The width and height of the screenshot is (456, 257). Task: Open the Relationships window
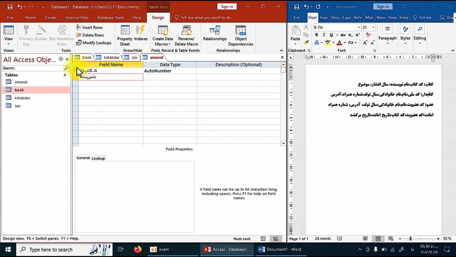click(215, 33)
